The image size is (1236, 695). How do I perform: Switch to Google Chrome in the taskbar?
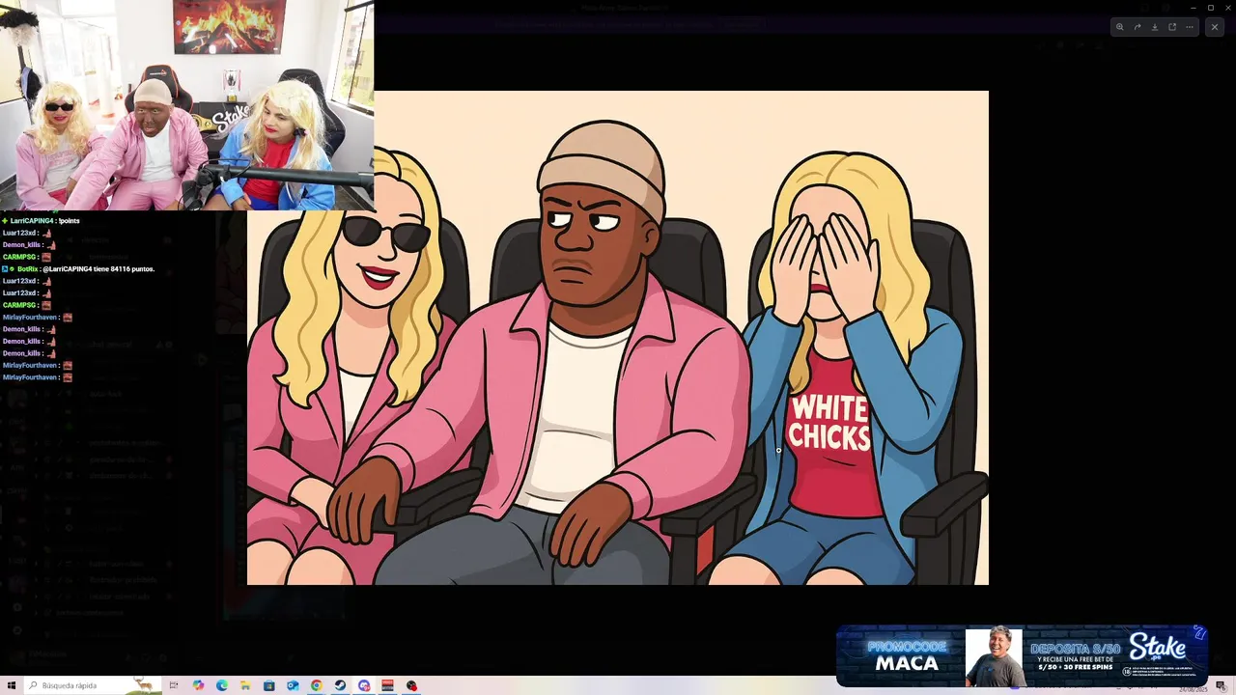317,685
